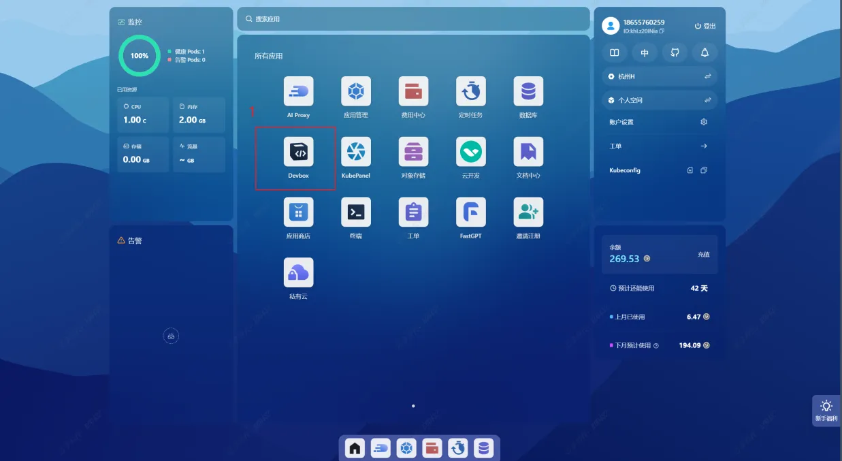The height and width of the screenshot is (461, 842).
Task: Click the 充值 recharge button
Action: 703,254
